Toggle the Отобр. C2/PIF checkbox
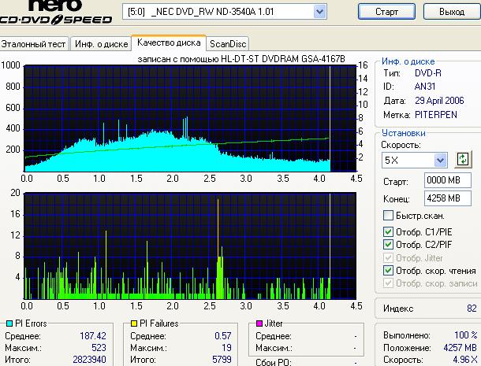 coord(388,244)
